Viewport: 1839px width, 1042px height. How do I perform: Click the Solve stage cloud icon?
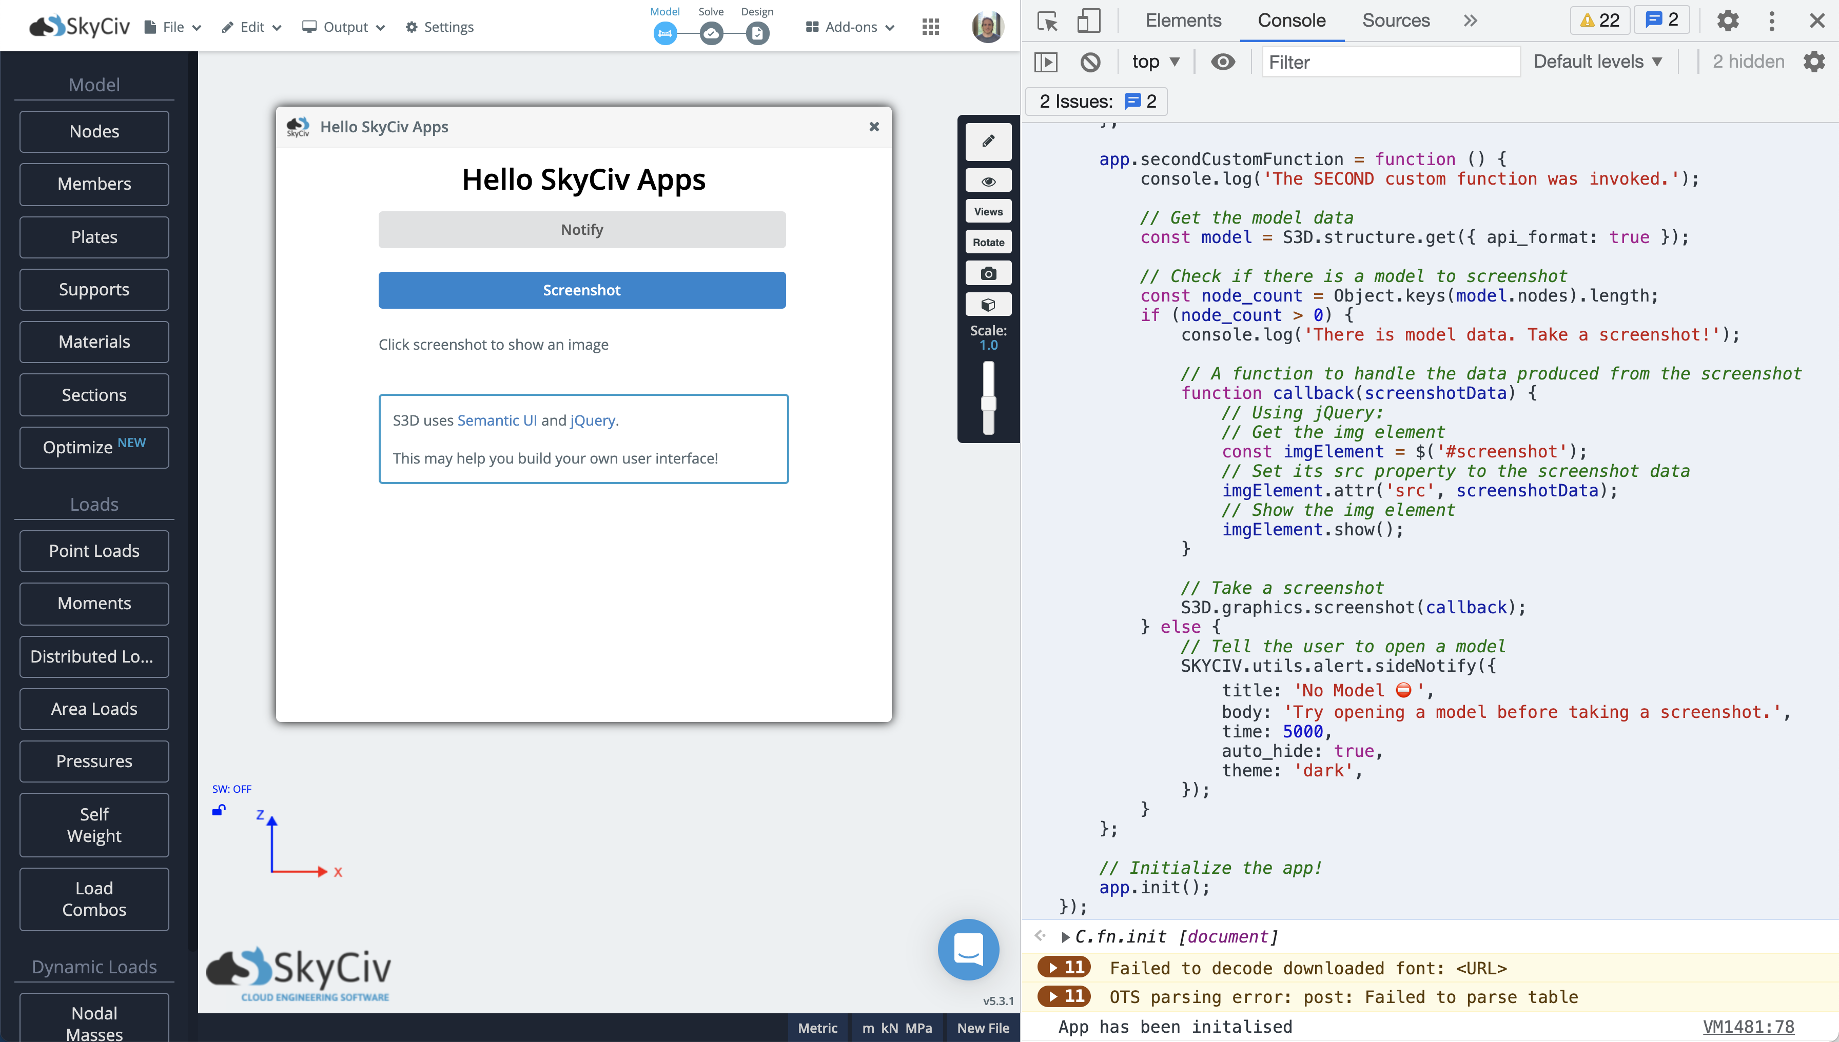(710, 33)
